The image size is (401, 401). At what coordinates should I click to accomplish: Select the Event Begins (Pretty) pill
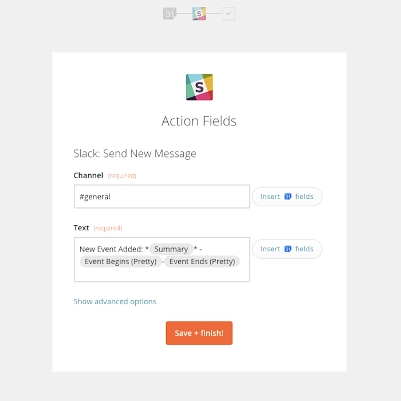coord(120,262)
